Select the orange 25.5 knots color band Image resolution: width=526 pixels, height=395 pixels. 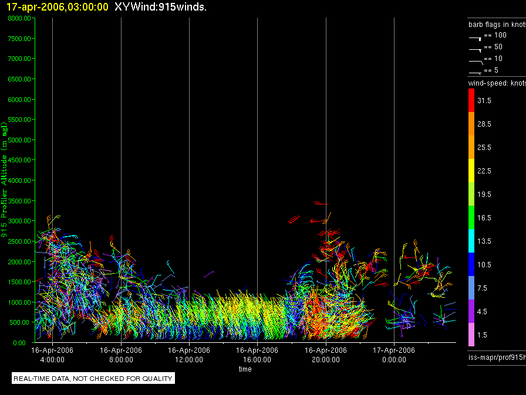point(471,147)
